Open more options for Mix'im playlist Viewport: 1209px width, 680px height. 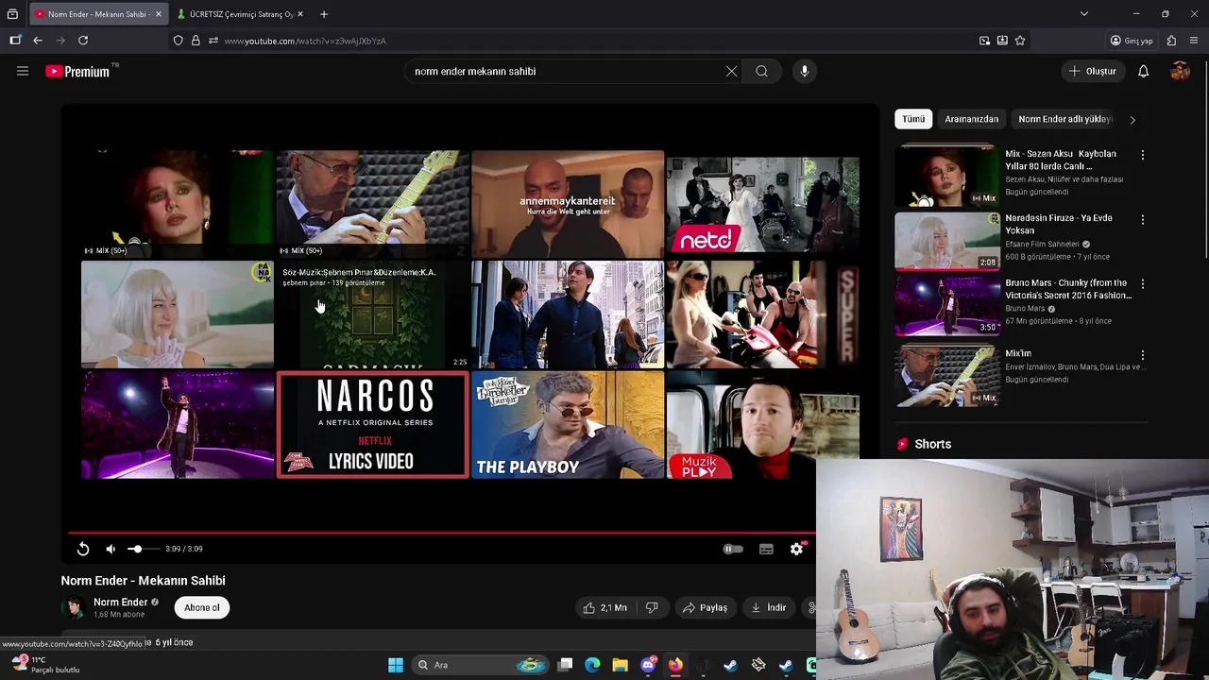1142,355
